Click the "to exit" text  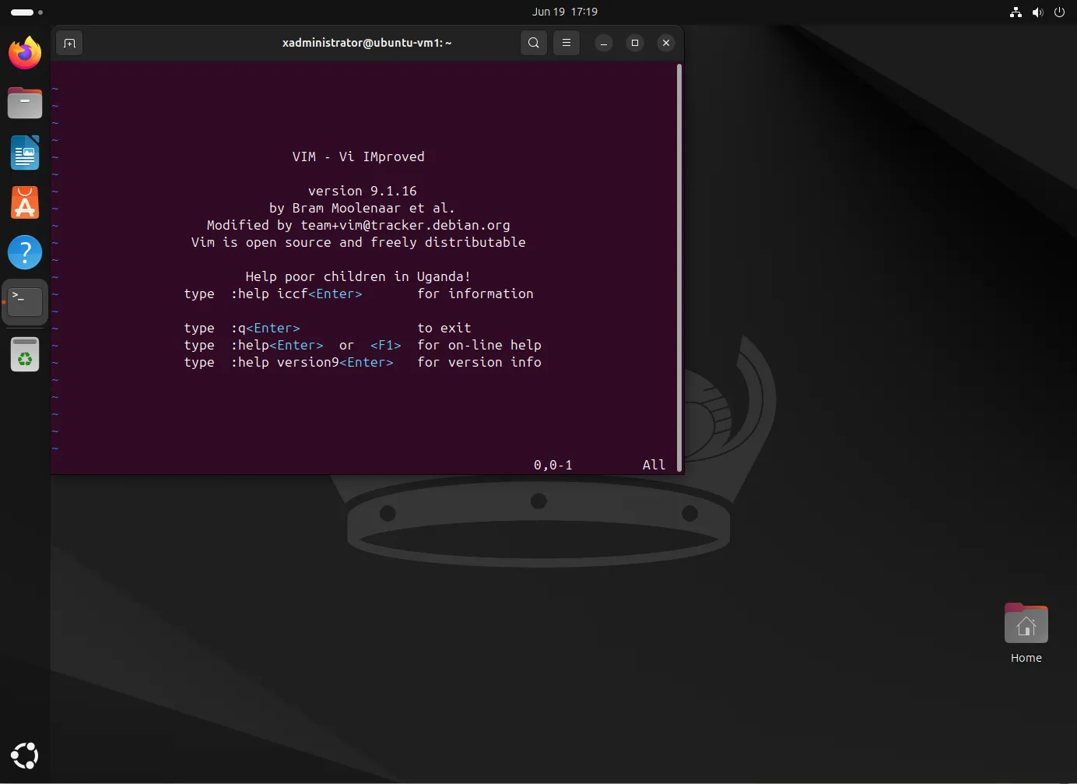point(444,328)
